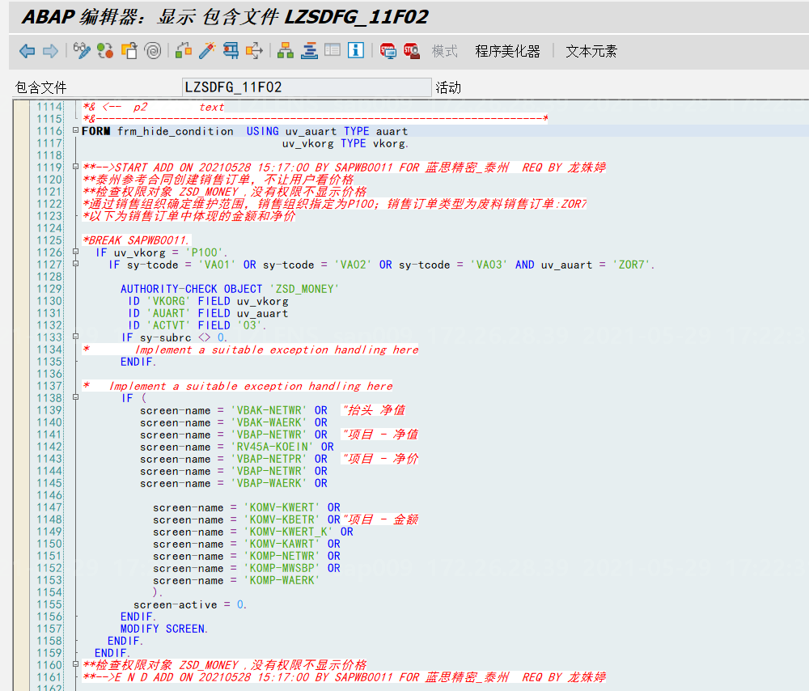Run the 程序美化器 Pretty Printer

click(x=509, y=50)
